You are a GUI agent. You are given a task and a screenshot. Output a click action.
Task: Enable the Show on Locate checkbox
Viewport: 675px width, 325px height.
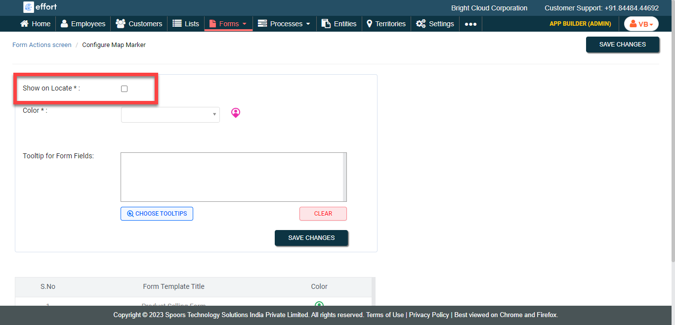125,89
